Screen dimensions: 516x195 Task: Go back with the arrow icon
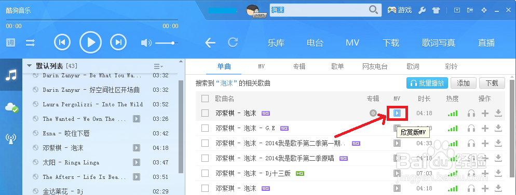tap(210, 43)
